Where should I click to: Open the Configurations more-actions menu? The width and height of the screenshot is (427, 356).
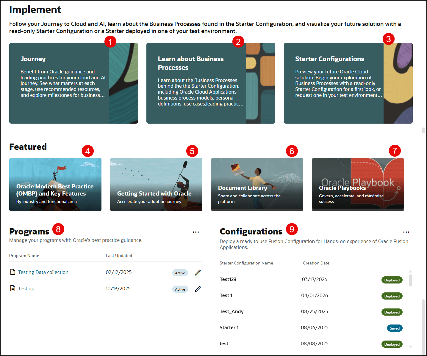[406, 232]
